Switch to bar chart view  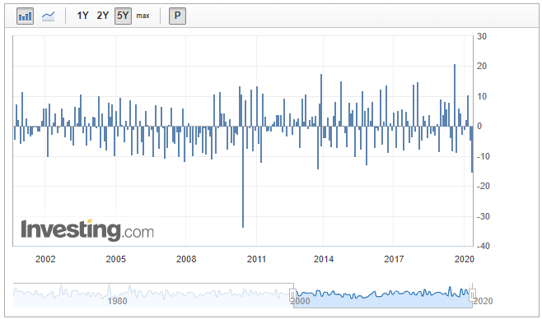[x=25, y=16]
